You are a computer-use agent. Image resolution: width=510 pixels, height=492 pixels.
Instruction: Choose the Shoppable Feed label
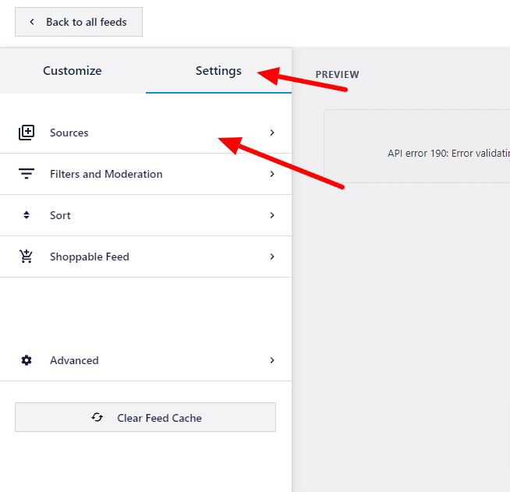coord(90,257)
